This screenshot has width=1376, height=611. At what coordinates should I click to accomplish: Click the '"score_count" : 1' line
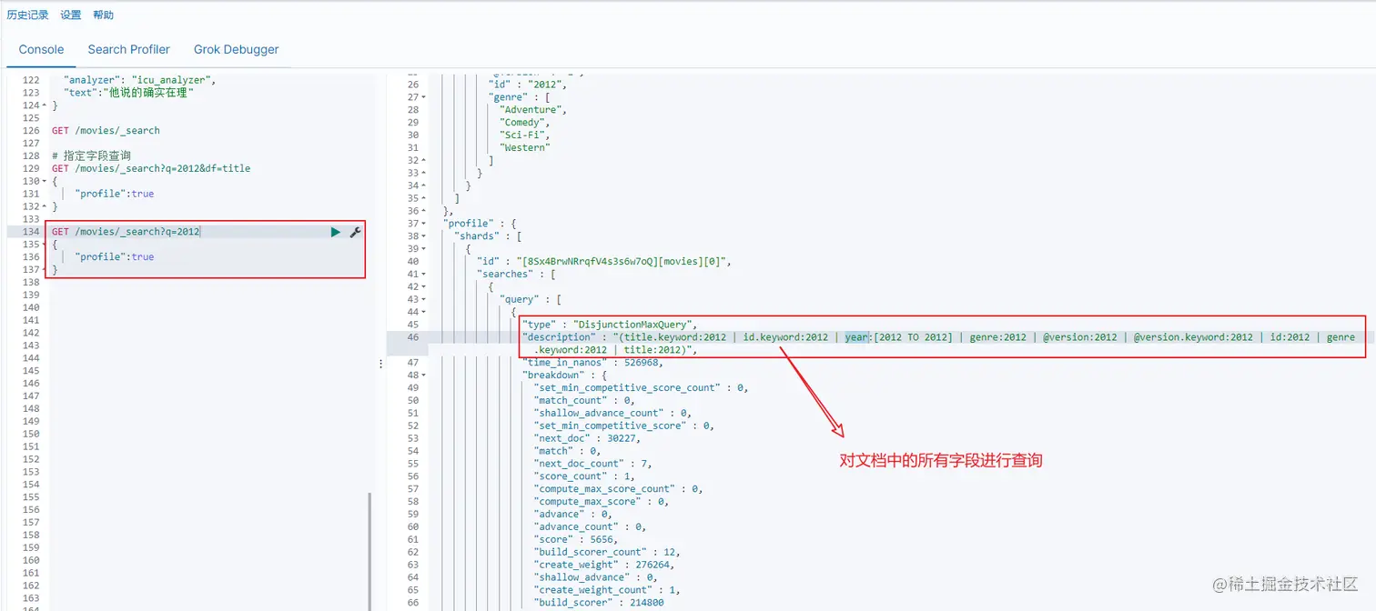[x=584, y=476]
